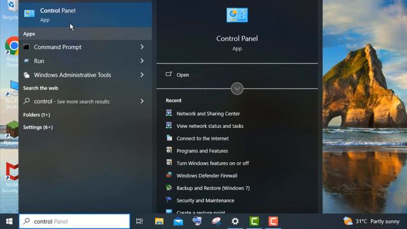This screenshot has width=407, height=229.
Task: Open the This PC desktop shortcut
Action: (x=12, y=94)
